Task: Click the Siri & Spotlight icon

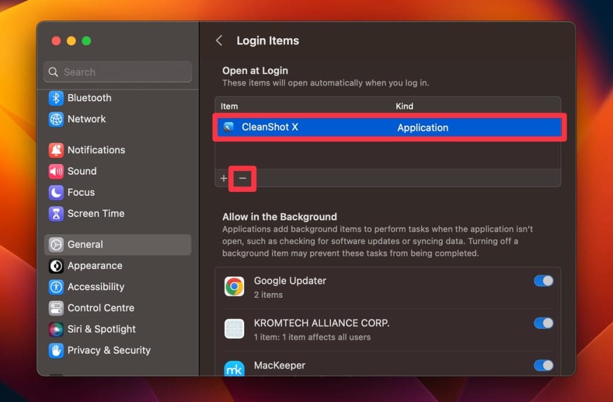Action: click(56, 329)
